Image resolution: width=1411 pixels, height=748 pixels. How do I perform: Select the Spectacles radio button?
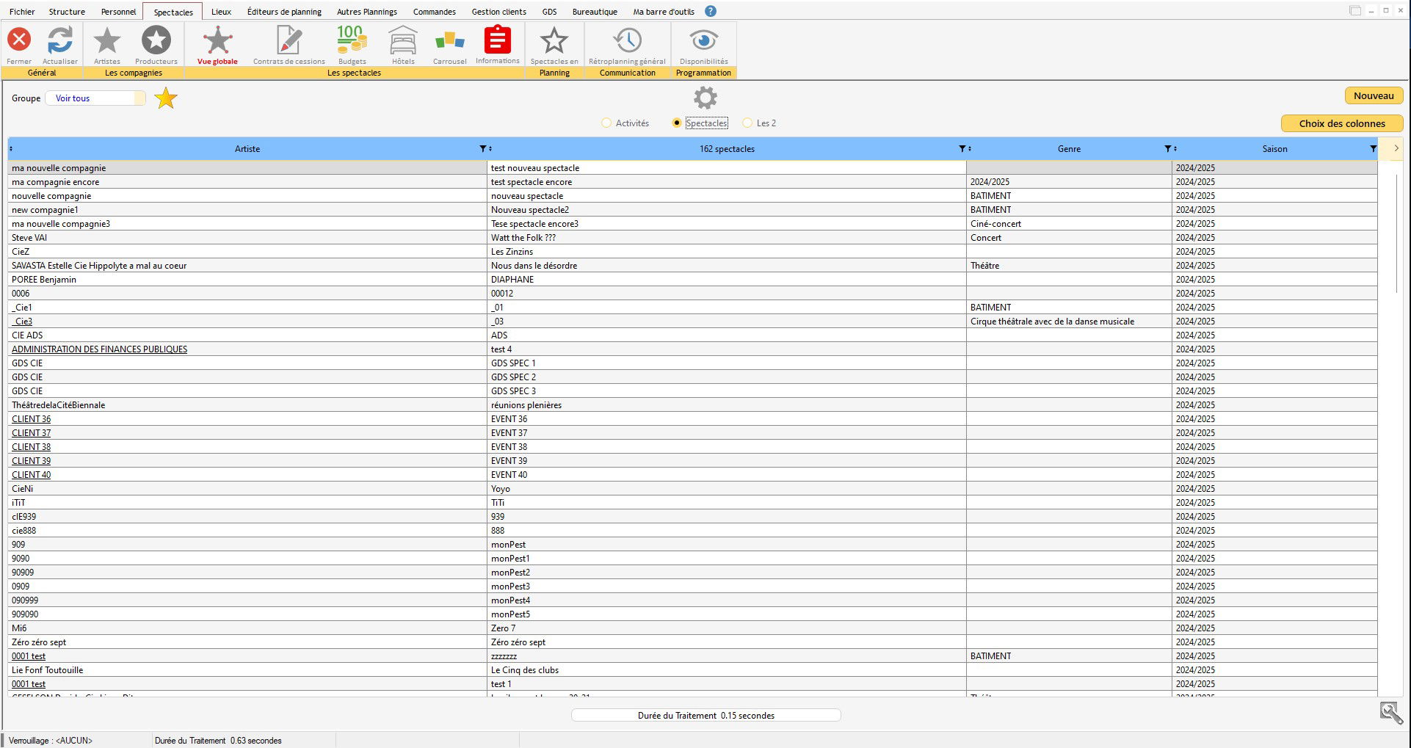[677, 123]
